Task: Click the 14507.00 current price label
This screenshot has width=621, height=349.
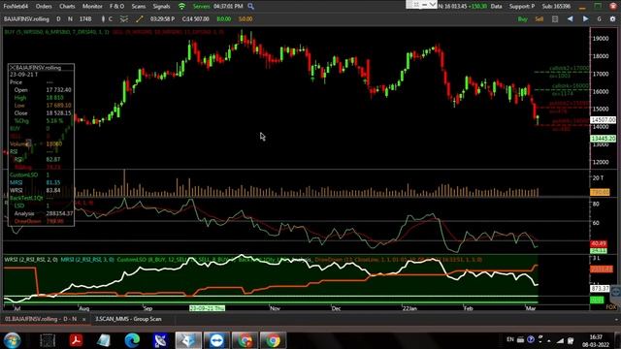Action: coord(604,119)
